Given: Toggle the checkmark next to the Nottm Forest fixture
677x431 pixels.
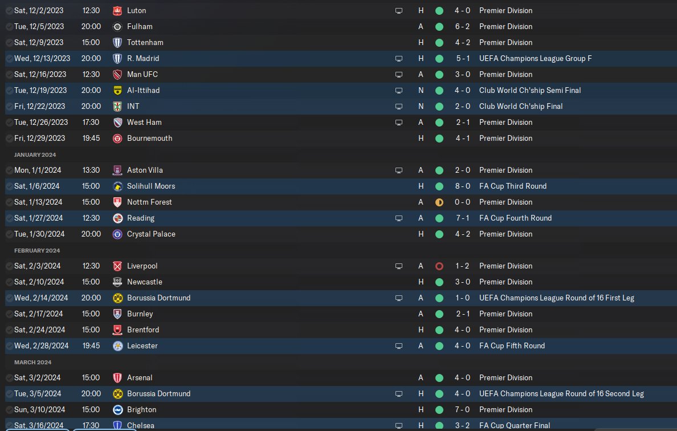Looking at the screenshot, I should tap(9, 202).
